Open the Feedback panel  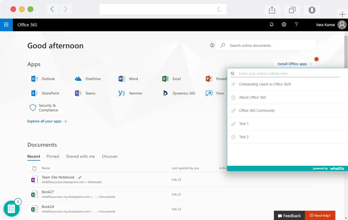point(289,215)
